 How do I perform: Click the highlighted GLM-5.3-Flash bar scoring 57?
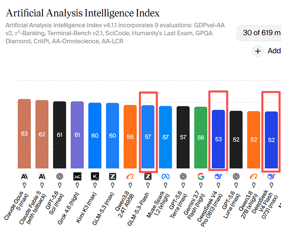coord(148,137)
